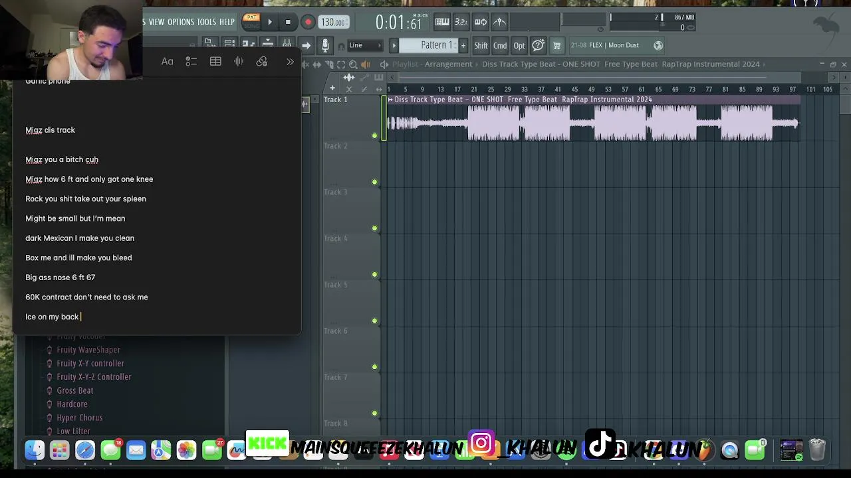The width and height of the screenshot is (851, 478).
Task: Click the FLEX | Moon Dust hint text
Action: (x=614, y=45)
